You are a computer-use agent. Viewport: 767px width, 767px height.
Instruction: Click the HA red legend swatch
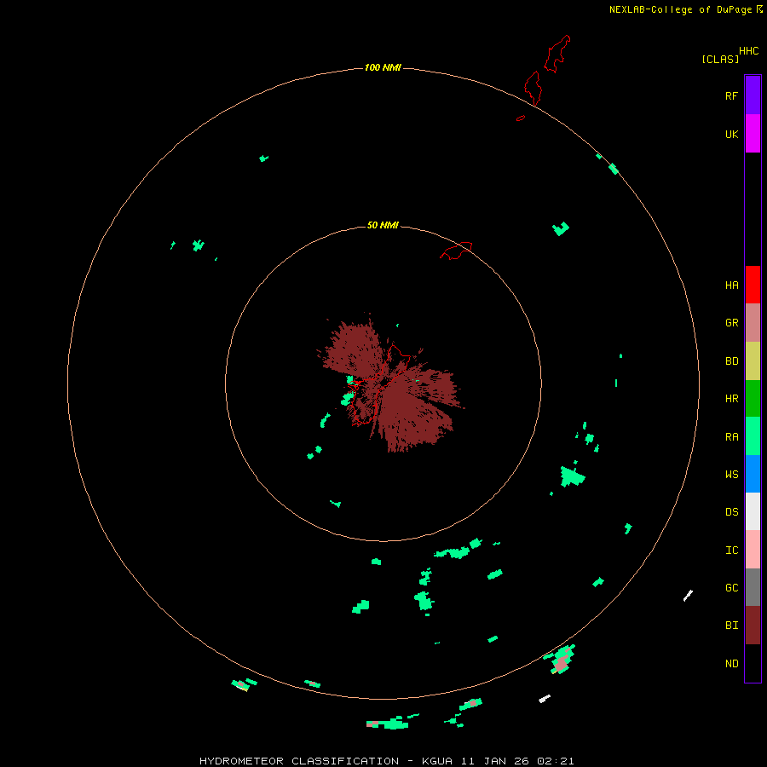[753, 285]
